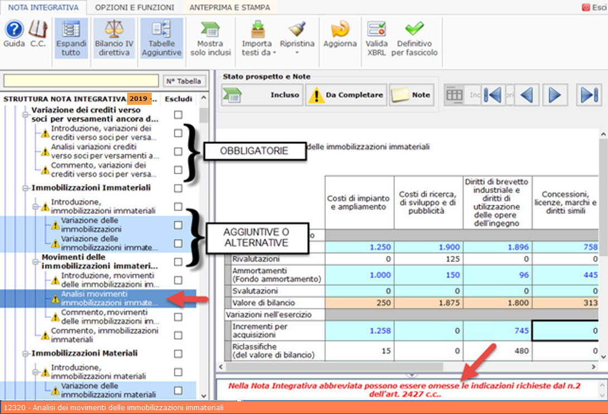Collapse Introduzione, immobilizzazioni immateriali node
Viewport: 608px width, 414px height.
(x=35, y=206)
